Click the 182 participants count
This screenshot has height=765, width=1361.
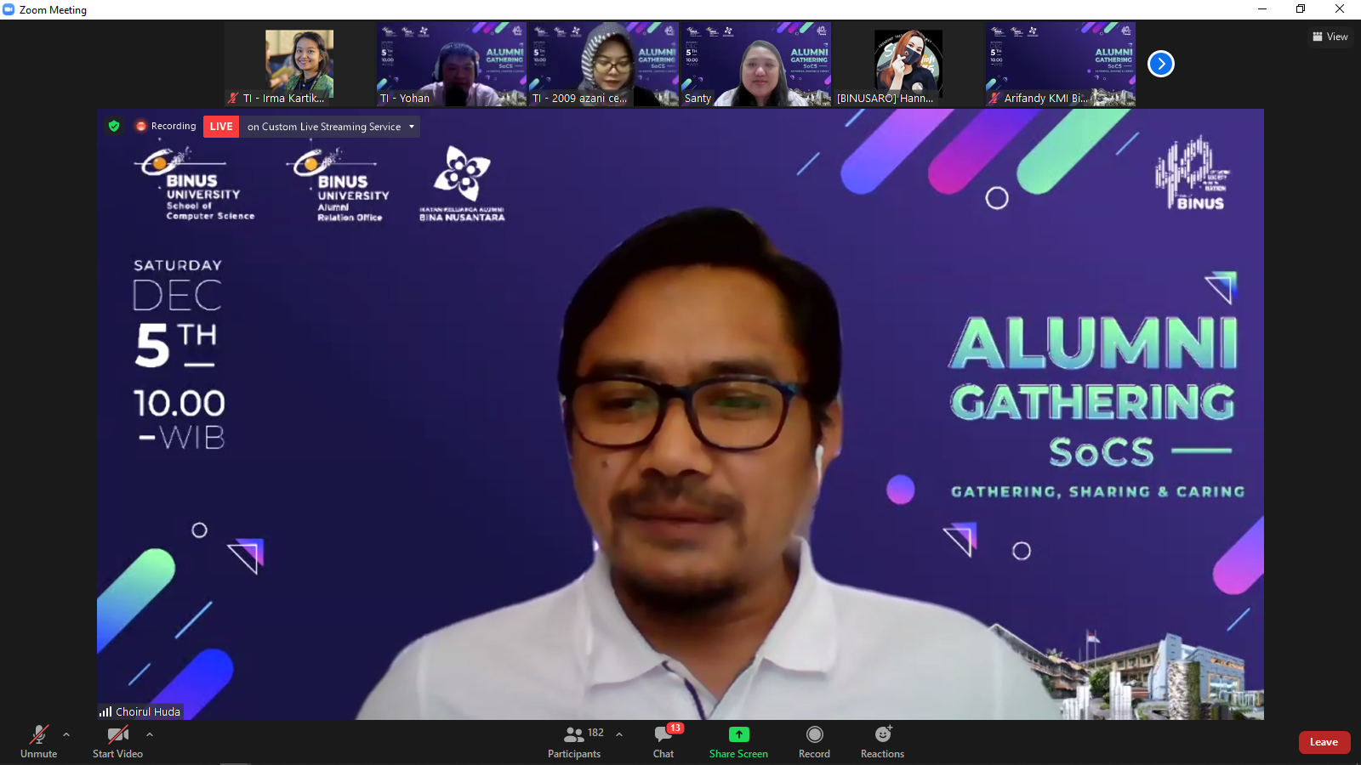(x=595, y=733)
